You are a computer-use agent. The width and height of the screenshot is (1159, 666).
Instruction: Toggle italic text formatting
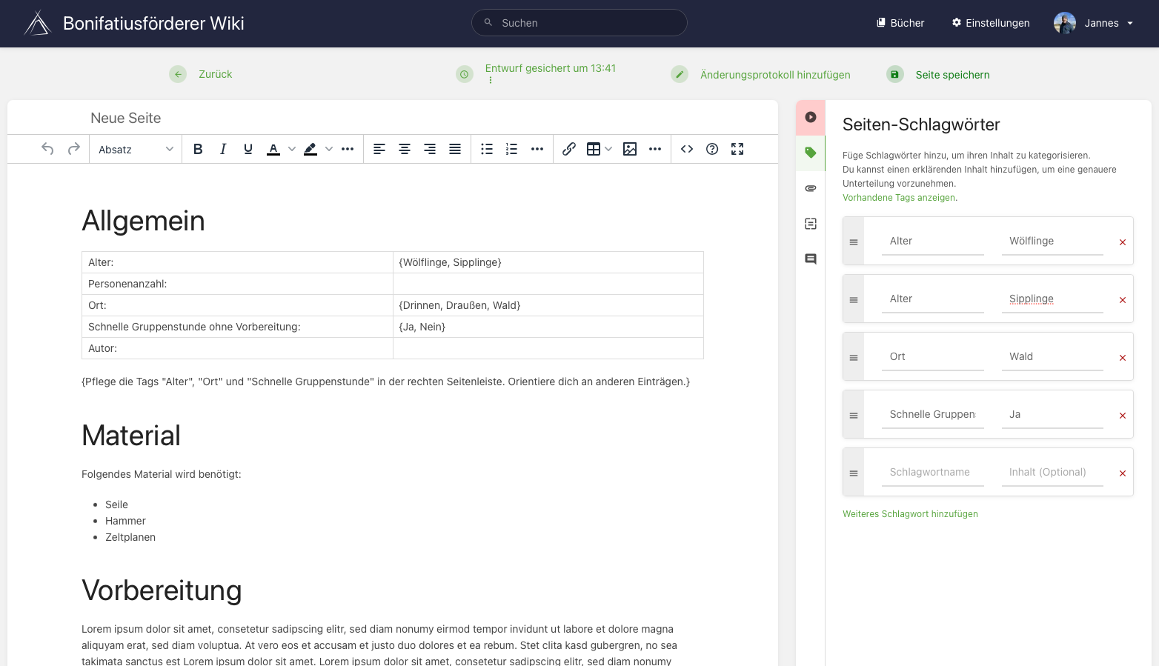pos(223,149)
